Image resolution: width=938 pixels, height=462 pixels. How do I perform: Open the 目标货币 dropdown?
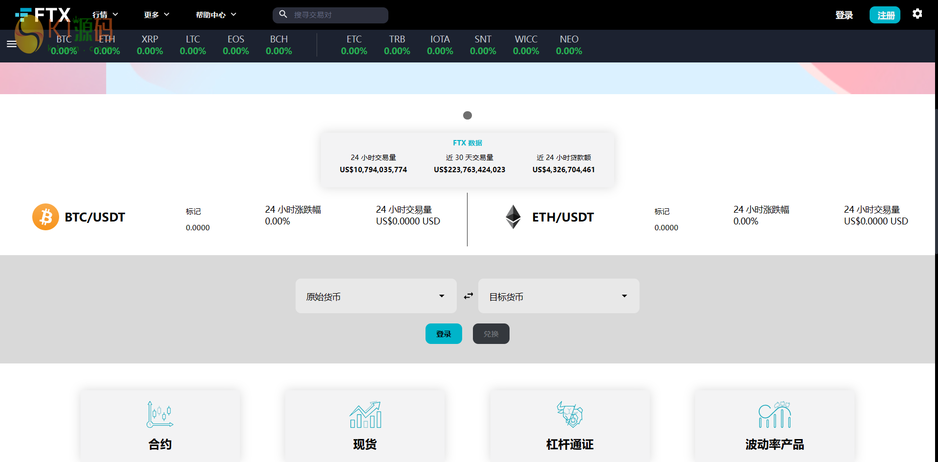click(x=559, y=296)
